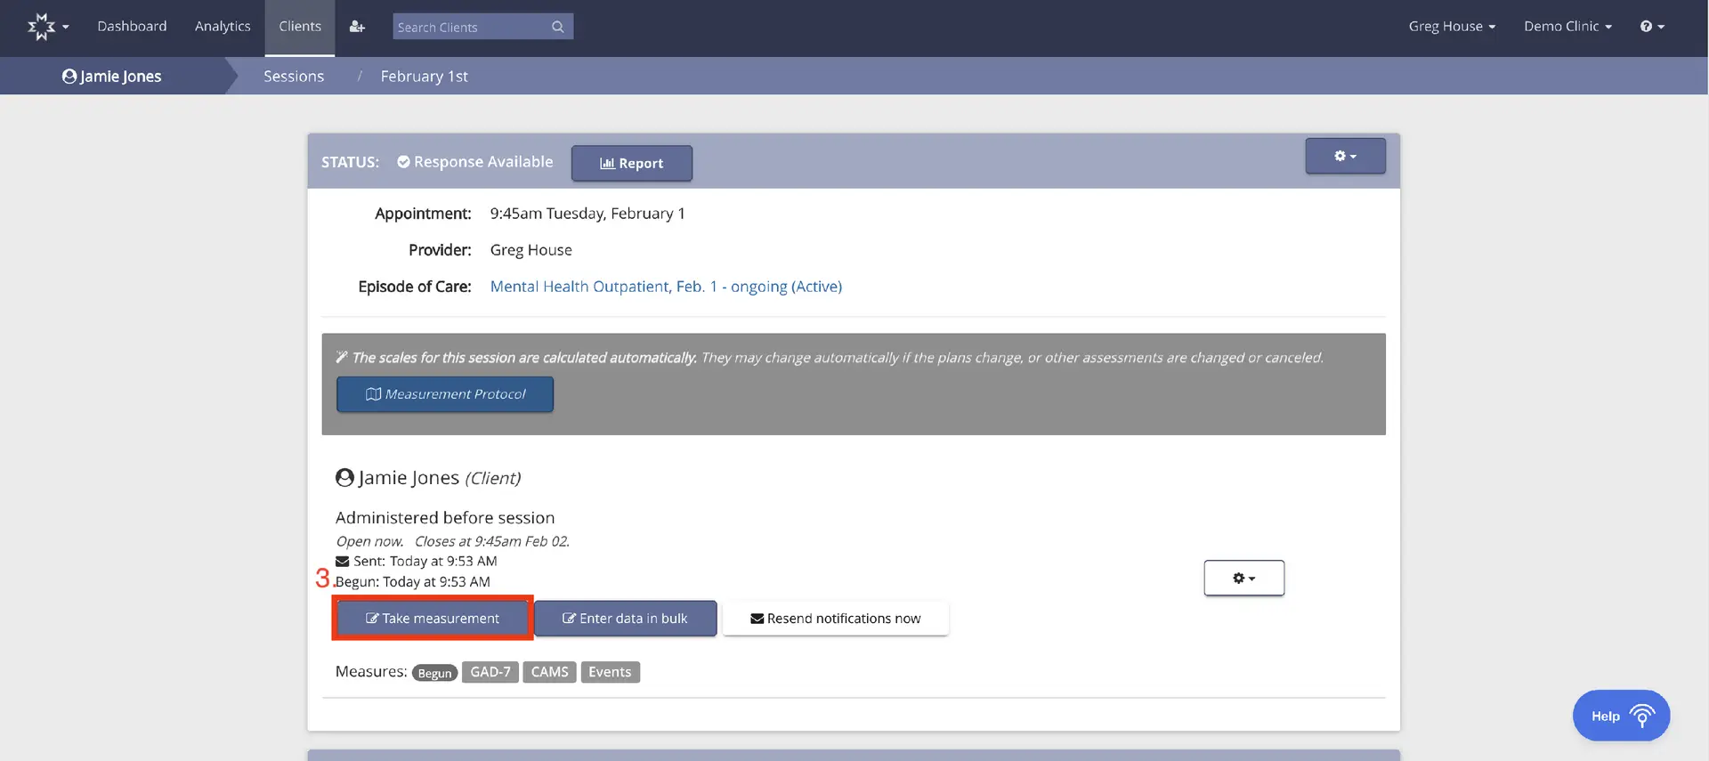View the Measurement Protocol

(445, 394)
